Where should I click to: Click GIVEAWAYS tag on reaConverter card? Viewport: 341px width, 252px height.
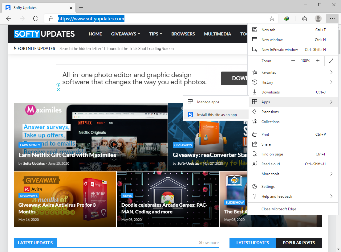pos(183,145)
